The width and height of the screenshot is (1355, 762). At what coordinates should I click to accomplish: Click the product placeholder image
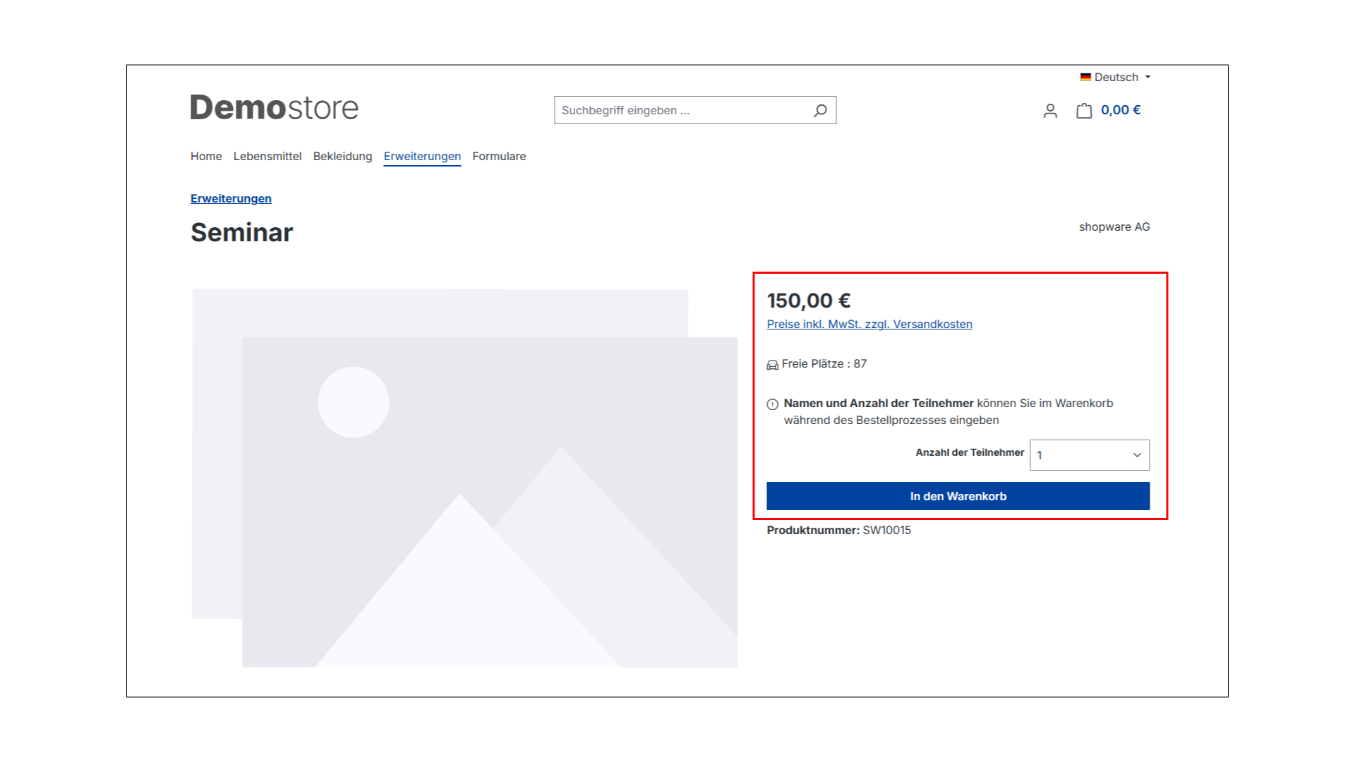pyautogui.click(x=465, y=478)
